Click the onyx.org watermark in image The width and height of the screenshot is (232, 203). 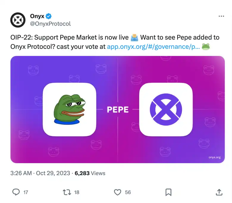214,157
